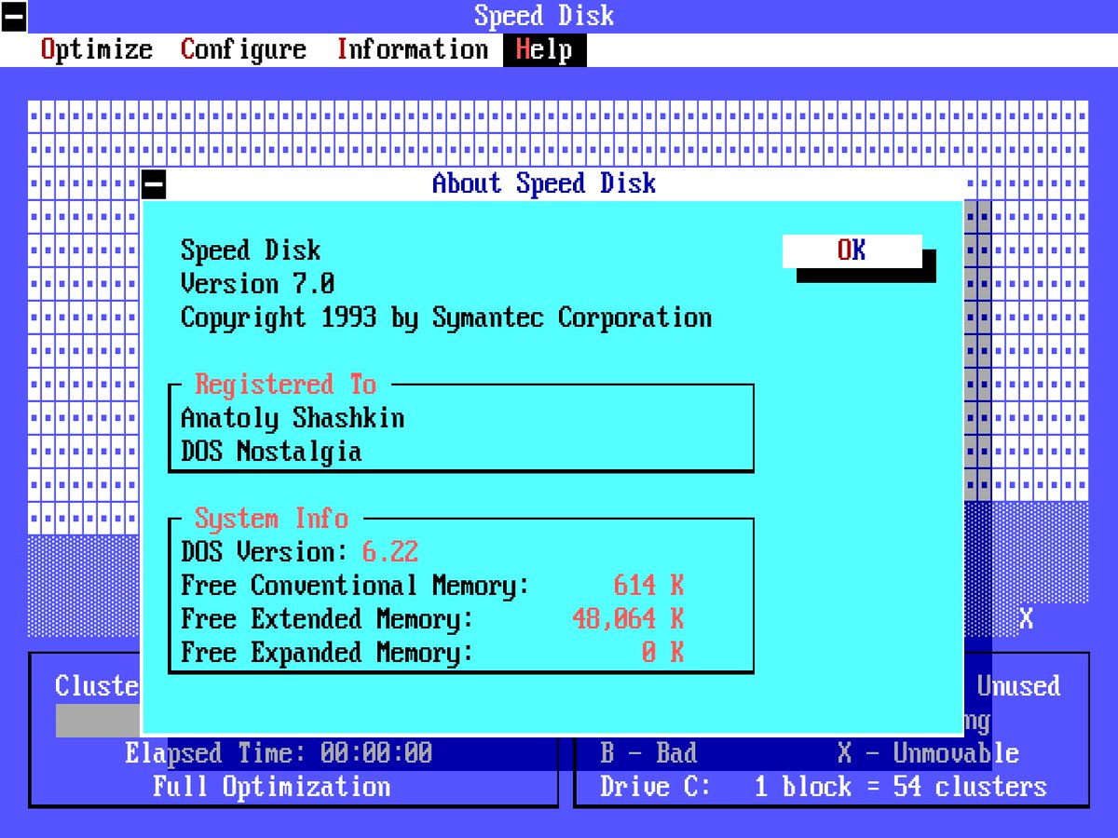Click the 'Elapsed Time: 00:00:00' readout

pyautogui.click(x=279, y=752)
